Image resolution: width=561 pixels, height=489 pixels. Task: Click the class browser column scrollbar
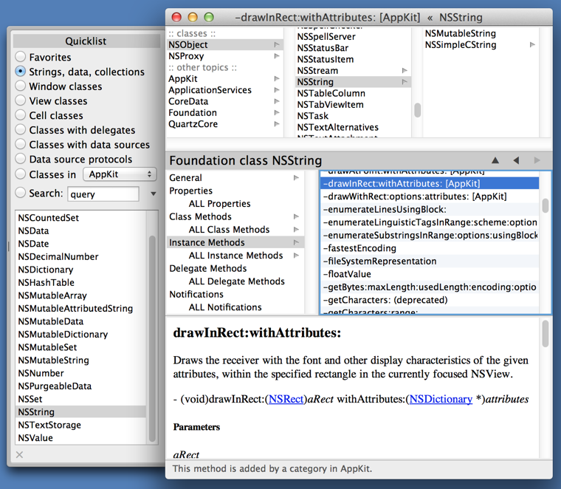point(417,110)
